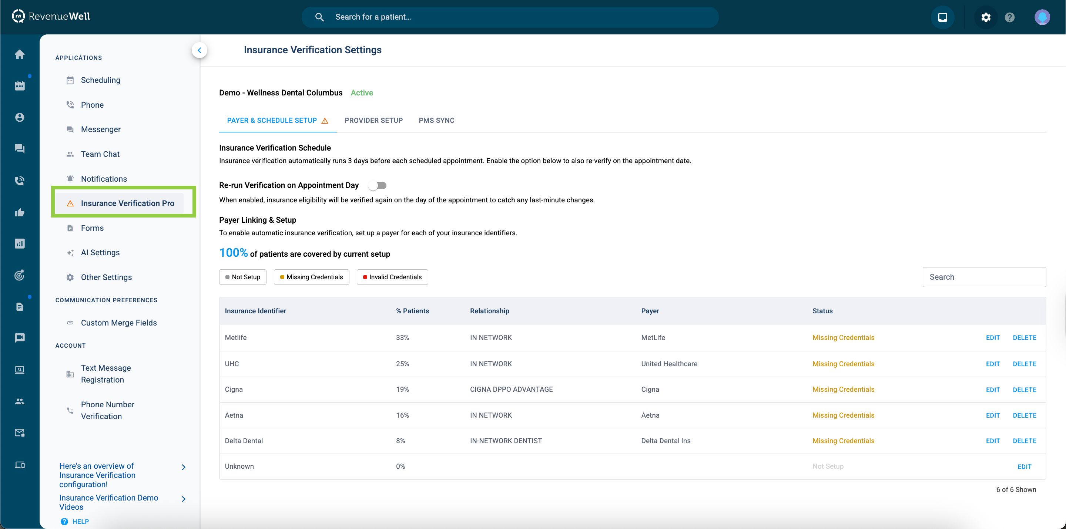This screenshot has width=1066, height=529.
Task: Switch to the Provider Setup tab
Action: point(373,120)
